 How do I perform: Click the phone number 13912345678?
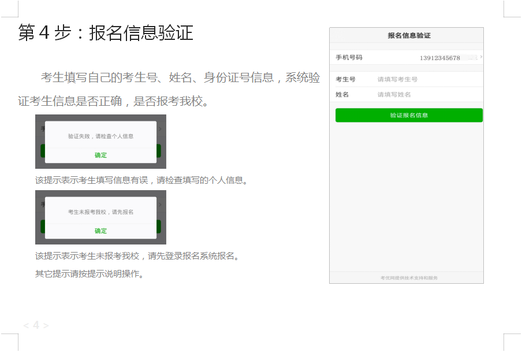pos(440,58)
